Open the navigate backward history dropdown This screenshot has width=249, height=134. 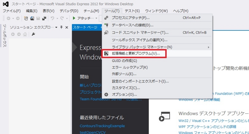(x=13, y=19)
